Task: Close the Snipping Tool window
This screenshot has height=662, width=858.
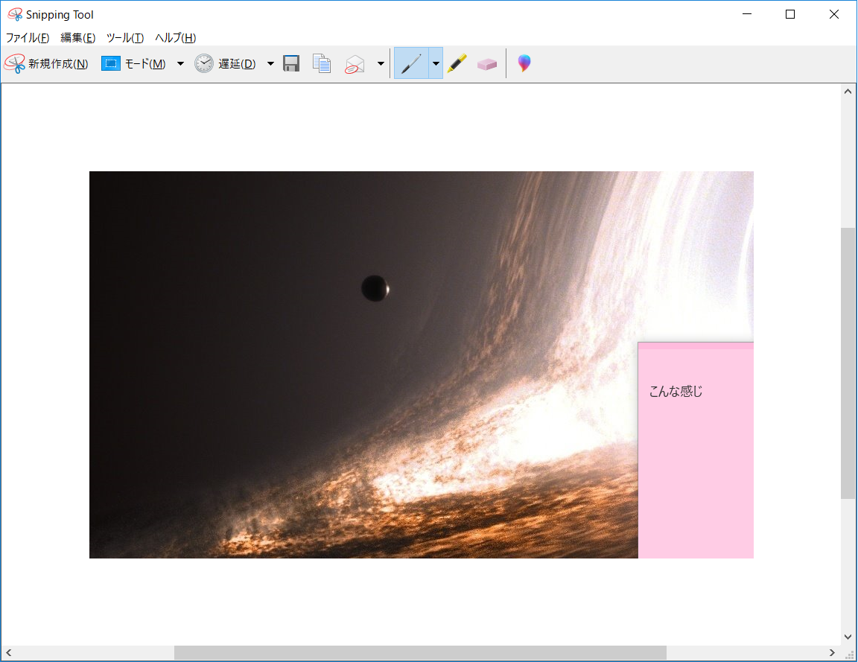Action: pyautogui.click(x=834, y=14)
